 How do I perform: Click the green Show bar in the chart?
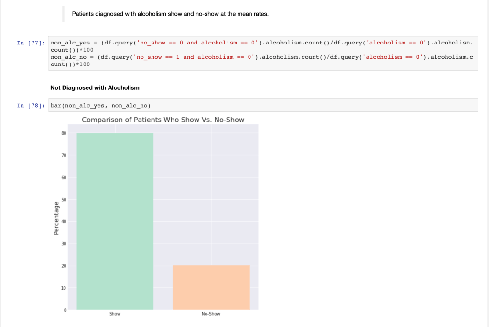click(x=115, y=220)
